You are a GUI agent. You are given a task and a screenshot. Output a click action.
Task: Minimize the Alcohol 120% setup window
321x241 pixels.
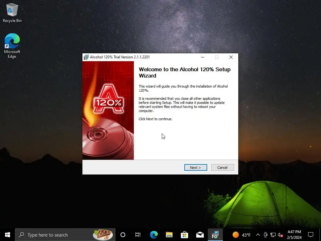(203, 57)
